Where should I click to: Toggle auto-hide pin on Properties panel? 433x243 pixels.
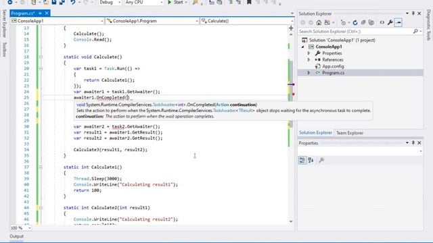[x=413, y=143]
